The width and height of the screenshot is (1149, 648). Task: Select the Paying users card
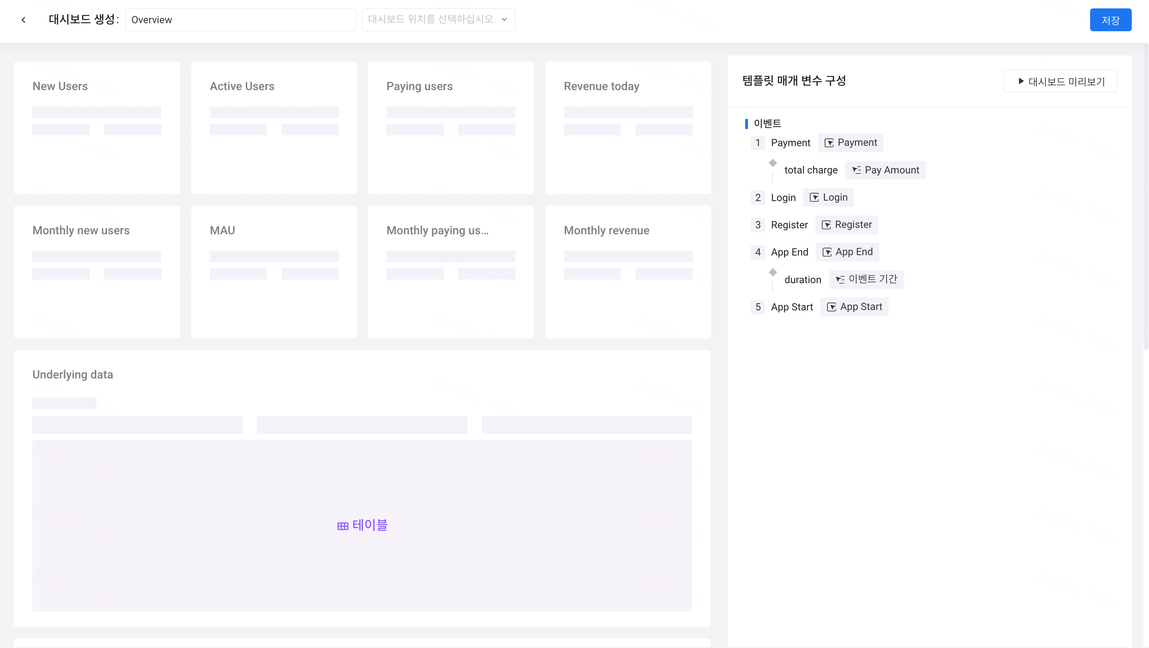point(450,128)
